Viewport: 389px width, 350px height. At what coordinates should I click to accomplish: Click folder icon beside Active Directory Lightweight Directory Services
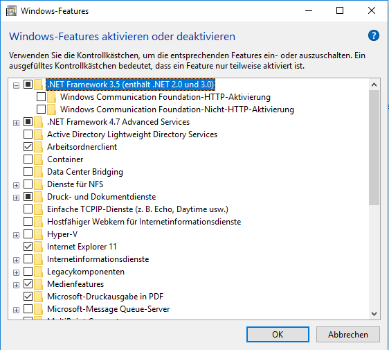[39, 134]
